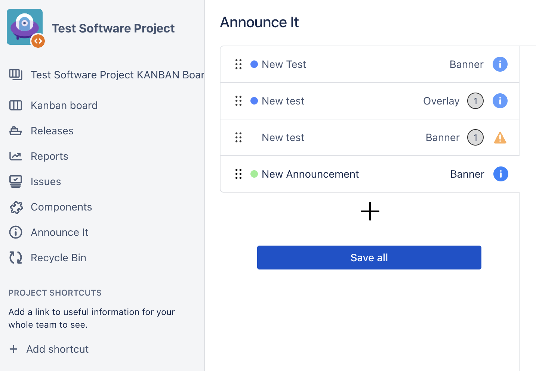This screenshot has height=371, width=536.
Task: Click the Announce It info icon in sidebar
Action: tap(16, 232)
